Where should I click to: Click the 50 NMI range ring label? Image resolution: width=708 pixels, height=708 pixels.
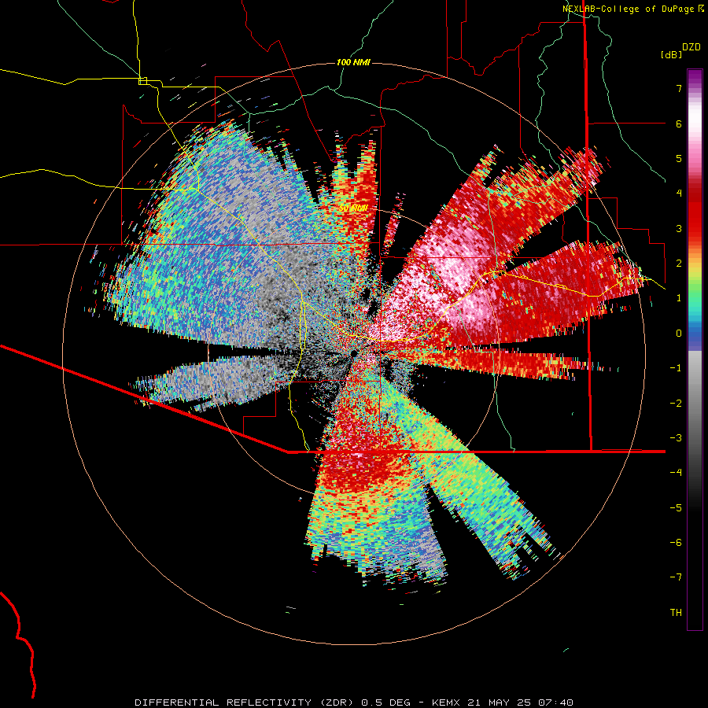[x=352, y=208]
